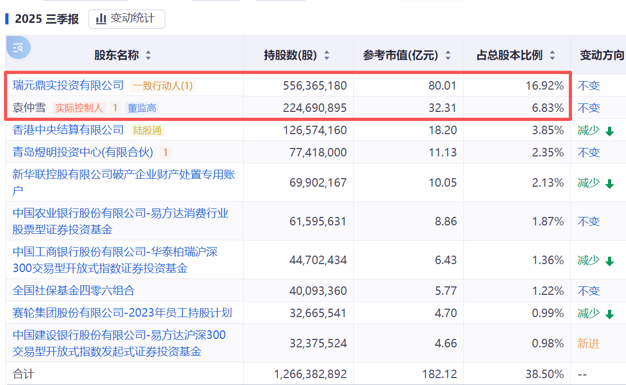Open 香港中央结算有限公司 link
Image resolution: width=626 pixels, height=385 pixels.
pos(68,130)
